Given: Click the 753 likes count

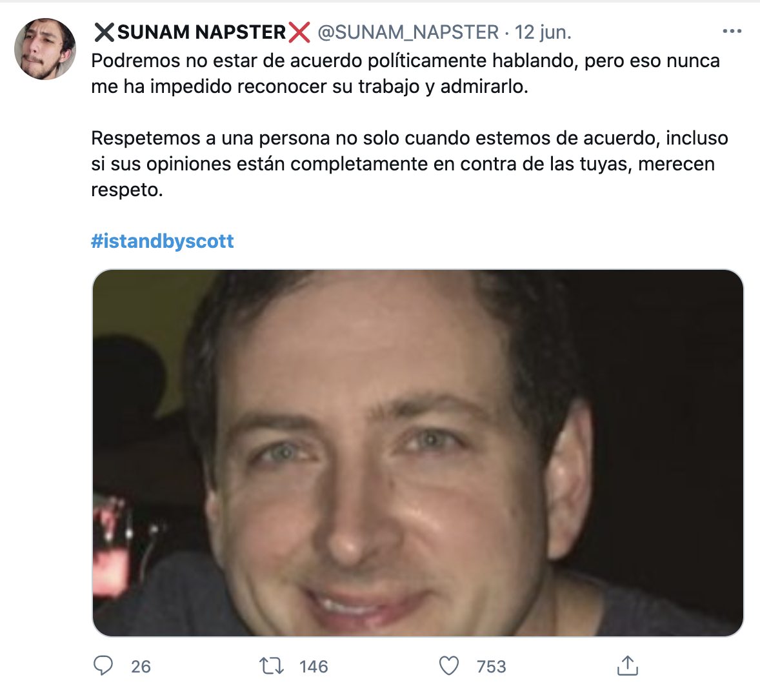Looking at the screenshot, I should point(491,666).
